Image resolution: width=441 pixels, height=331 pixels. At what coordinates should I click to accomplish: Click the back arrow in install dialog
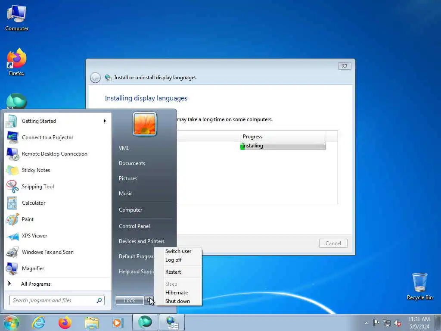click(x=95, y=78)
